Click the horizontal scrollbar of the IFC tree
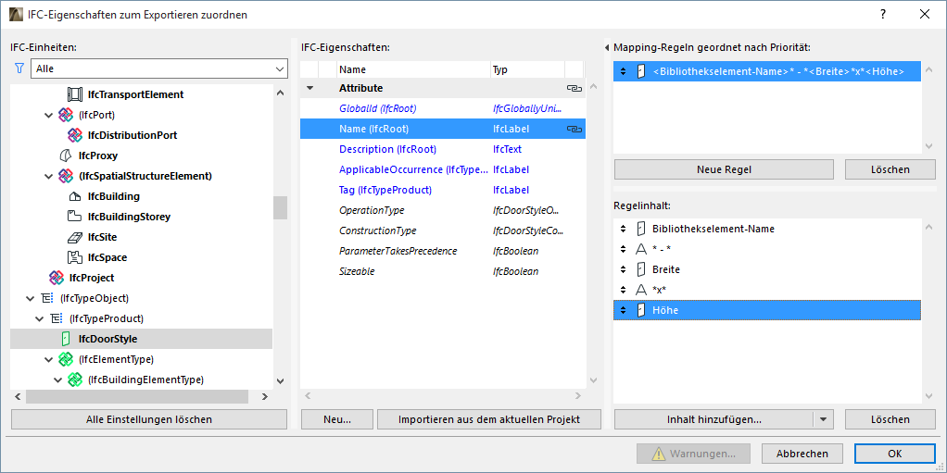This screenshot has width=947, height=473. [x=137, y=396]
